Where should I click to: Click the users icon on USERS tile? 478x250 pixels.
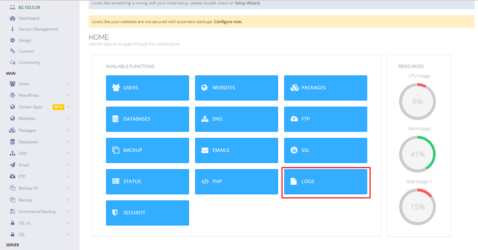[x=116, y=88]
